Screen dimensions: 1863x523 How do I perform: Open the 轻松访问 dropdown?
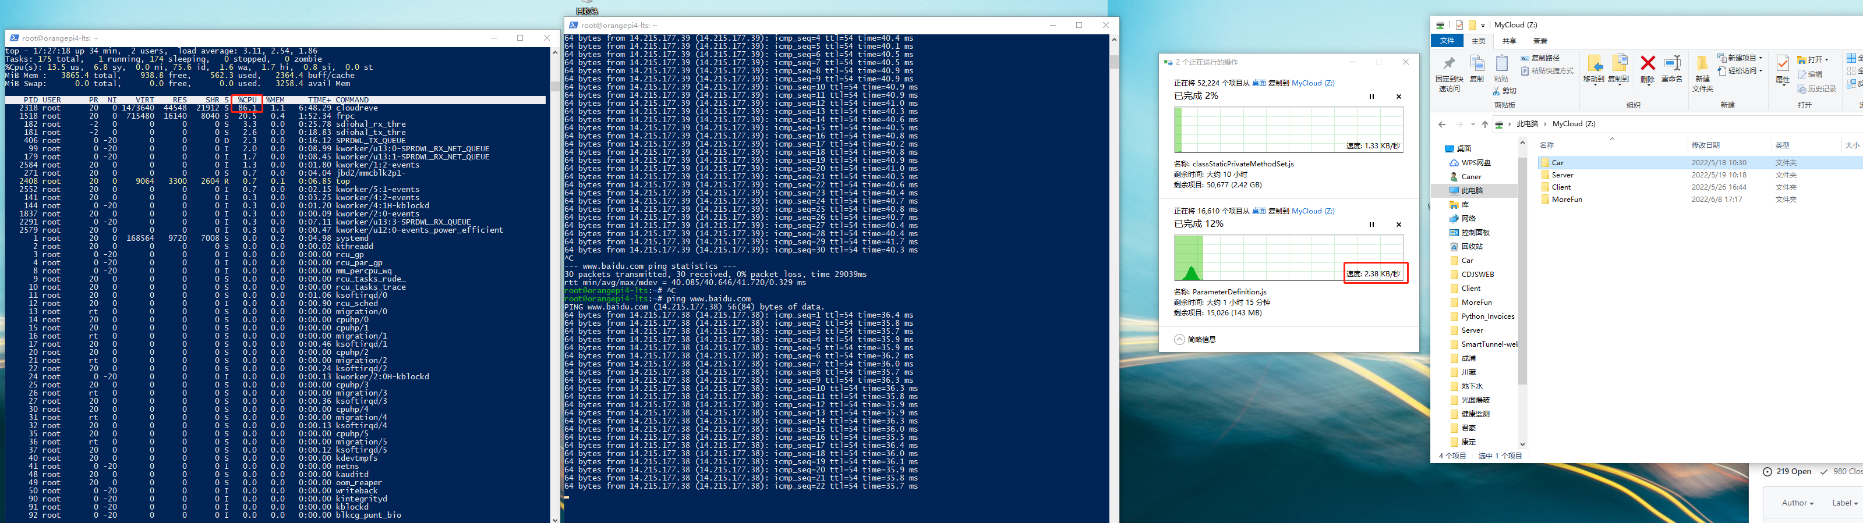coord(1740,71)
